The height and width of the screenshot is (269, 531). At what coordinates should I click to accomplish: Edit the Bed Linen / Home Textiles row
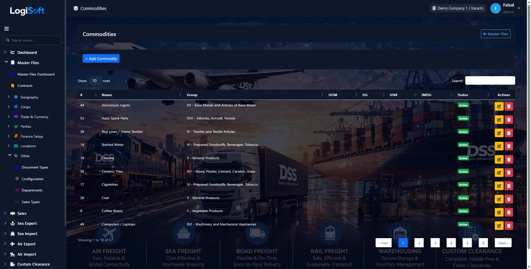pyautogui.click(x=499, y=133)
